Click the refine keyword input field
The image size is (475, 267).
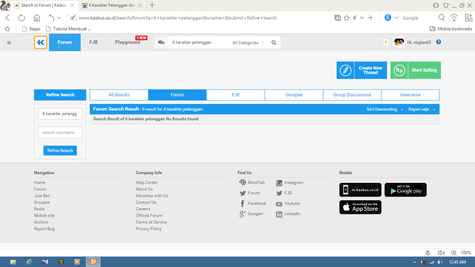[60, 113]
